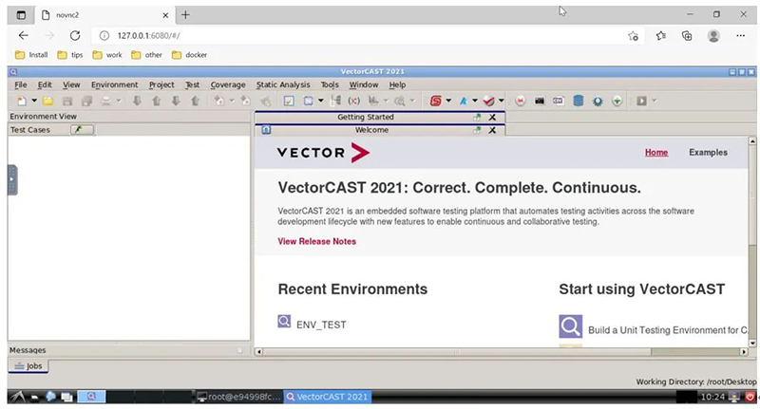Click the blue gear settings toolbar icon

coord(598,102)
